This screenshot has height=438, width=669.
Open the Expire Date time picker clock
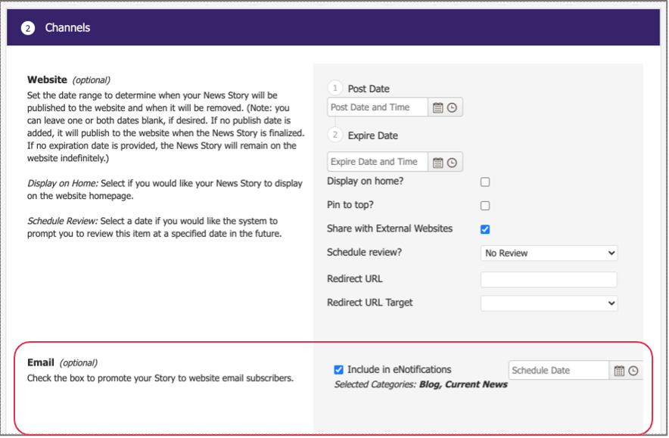pyautogui.click(x=452, y=163)
